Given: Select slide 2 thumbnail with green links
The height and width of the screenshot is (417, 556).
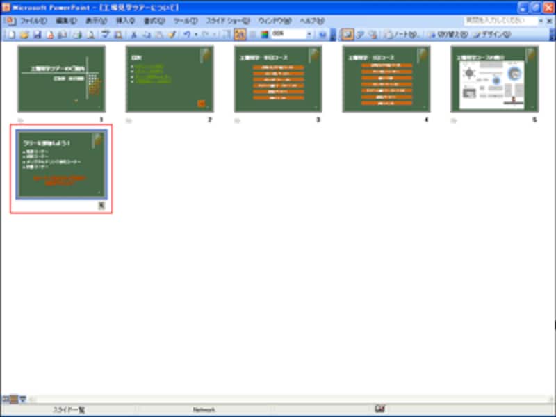Looking at the screenshot, I should click(x=170, y=79).
